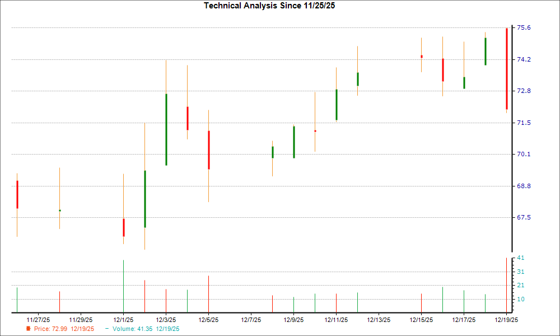Click the chart title Technical Analysis Since 11/25/25
Screen dimensions: 560x336
click(x=269, y=6)
